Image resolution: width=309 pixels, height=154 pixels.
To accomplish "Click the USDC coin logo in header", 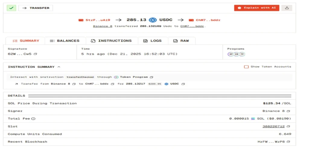I will [153, 20].
